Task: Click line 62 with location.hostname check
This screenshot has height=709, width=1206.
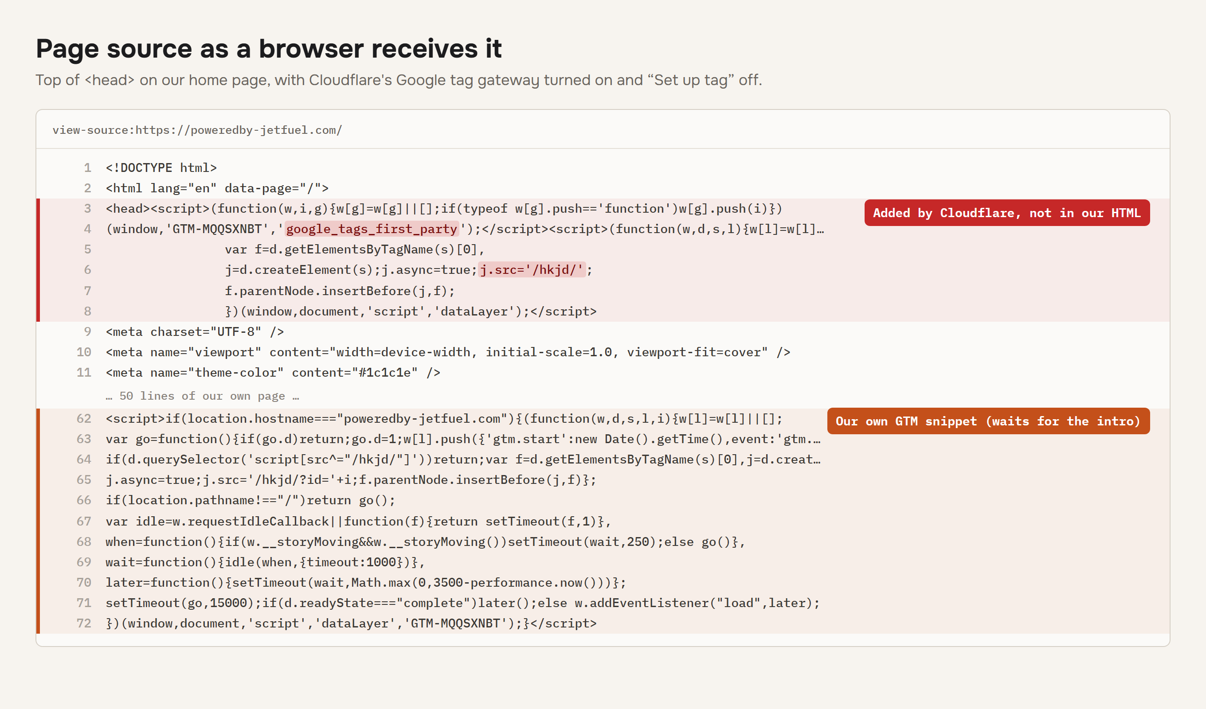Action: [x=444, y=419]
